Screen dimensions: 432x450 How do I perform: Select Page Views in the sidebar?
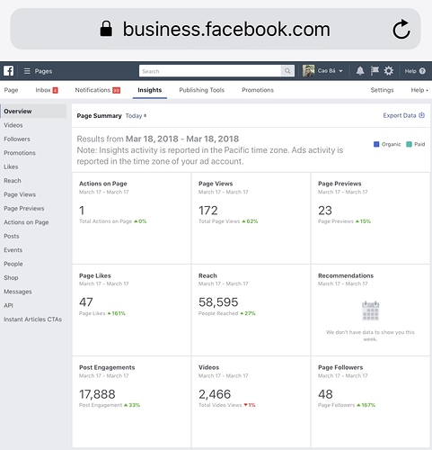click(x=20, y=194)
